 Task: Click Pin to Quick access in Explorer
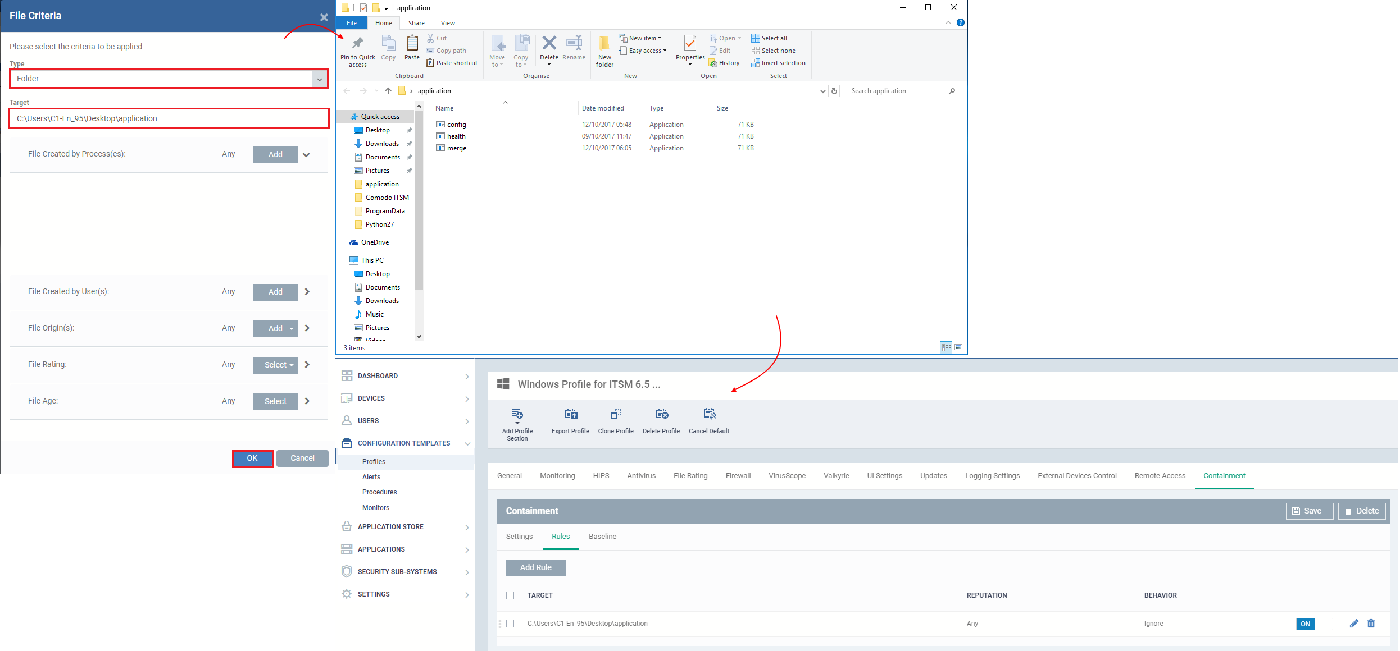[x=358, y=51]
